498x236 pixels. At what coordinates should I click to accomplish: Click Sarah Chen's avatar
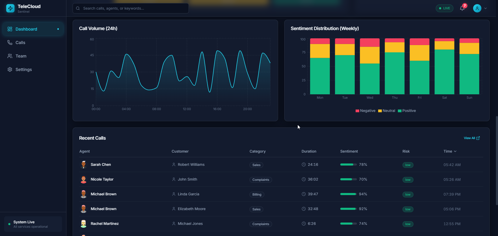[84, 165]
